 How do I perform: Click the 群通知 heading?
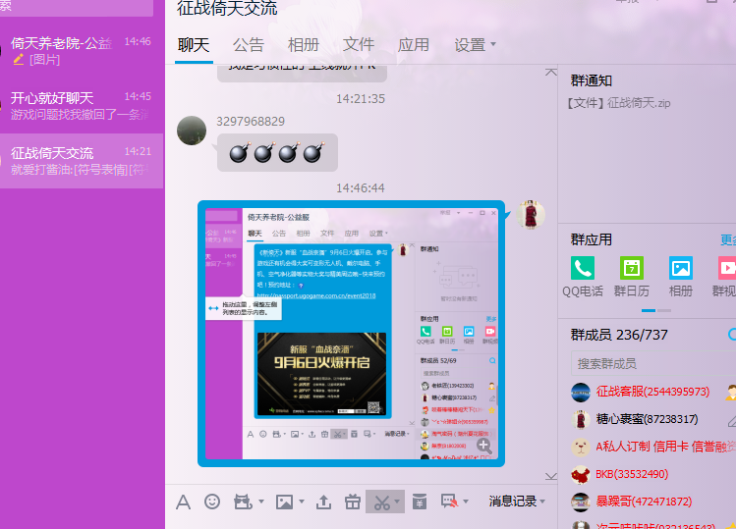pyautogui.click(x=591, y=80)
